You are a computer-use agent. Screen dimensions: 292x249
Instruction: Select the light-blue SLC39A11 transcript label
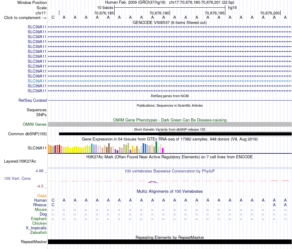tap(37, 81)
